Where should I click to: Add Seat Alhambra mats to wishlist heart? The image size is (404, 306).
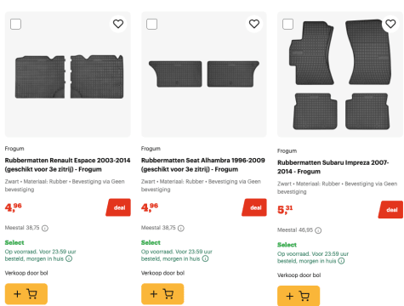point(254,24)
